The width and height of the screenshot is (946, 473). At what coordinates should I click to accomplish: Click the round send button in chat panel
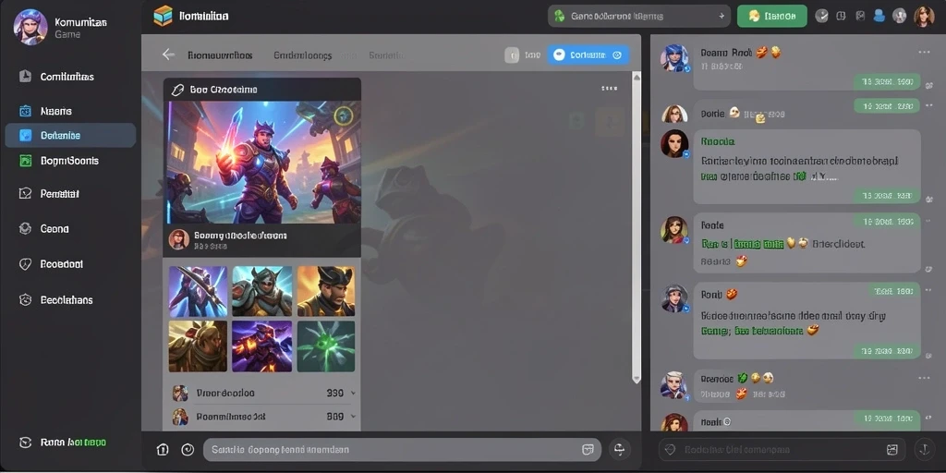click(924, 449)
